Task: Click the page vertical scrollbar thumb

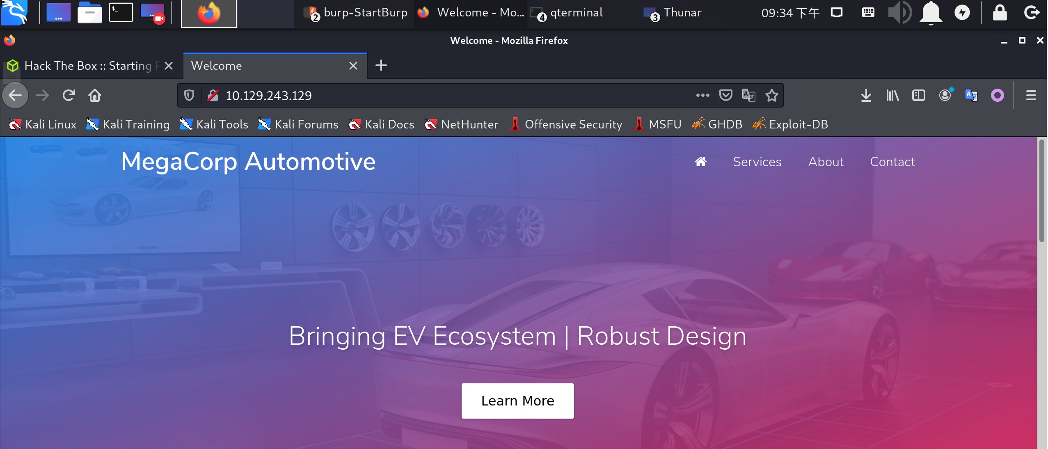Action: click(x=1041, y=191)
